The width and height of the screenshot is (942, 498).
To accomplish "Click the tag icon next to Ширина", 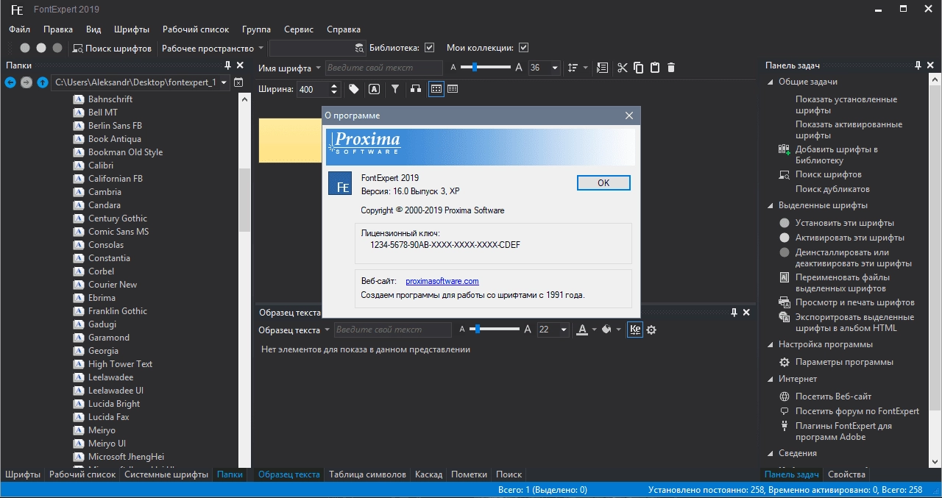I will [x=354, y=89].
